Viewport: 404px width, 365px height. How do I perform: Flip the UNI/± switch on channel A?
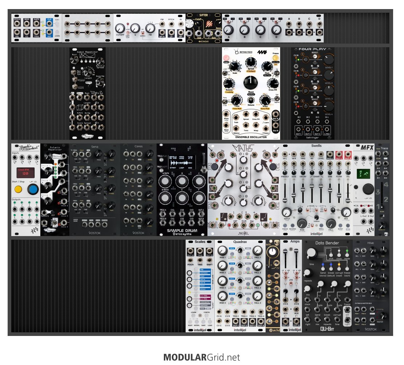point(228,22)
